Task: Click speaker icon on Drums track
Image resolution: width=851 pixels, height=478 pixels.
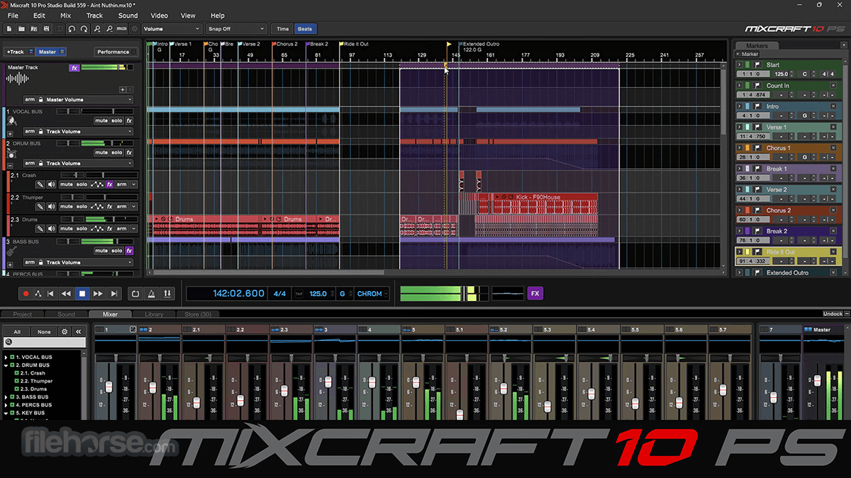Action: coord(51,229)
